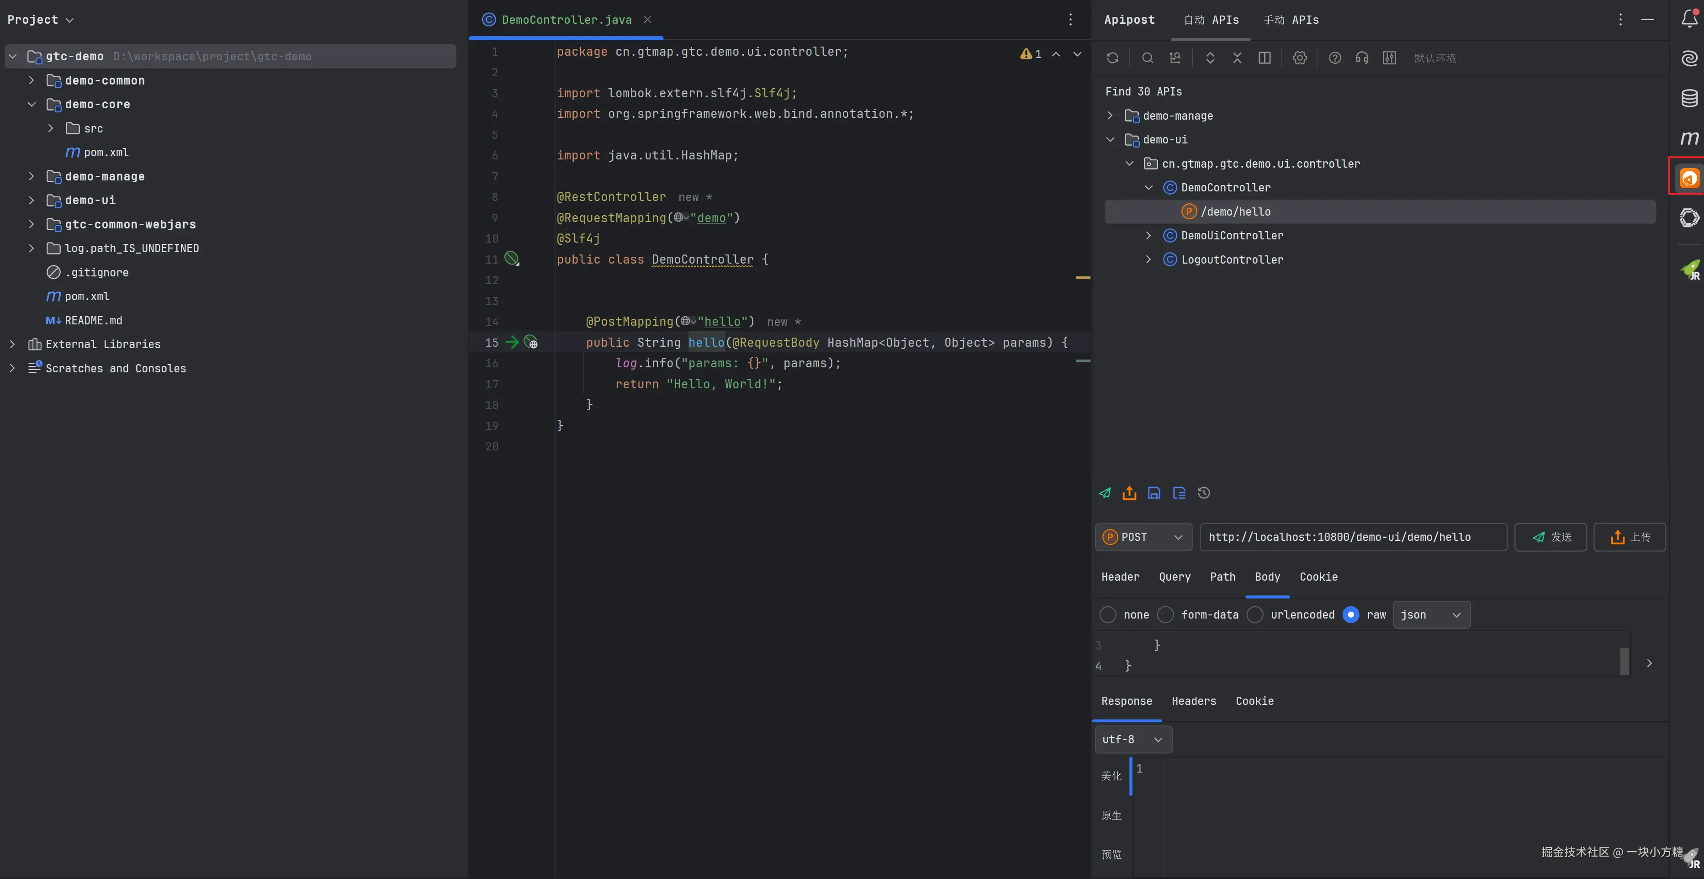The width and height of the screenshot is (1704, 879).
Task: Click the Notifications bell icon
Action: [x=1689, y=19]
